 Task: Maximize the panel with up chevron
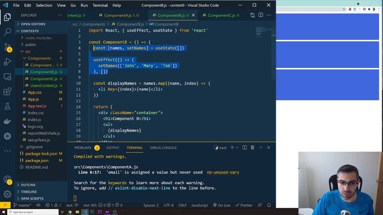[261, 148]
